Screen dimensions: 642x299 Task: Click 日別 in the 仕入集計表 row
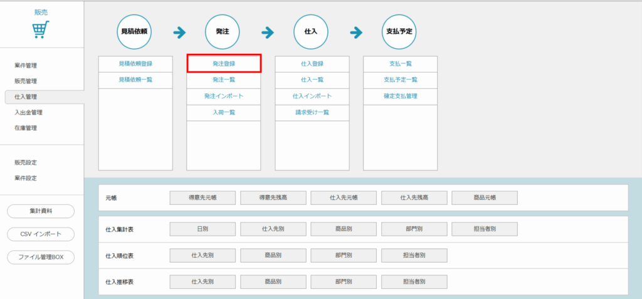[203, 229]
